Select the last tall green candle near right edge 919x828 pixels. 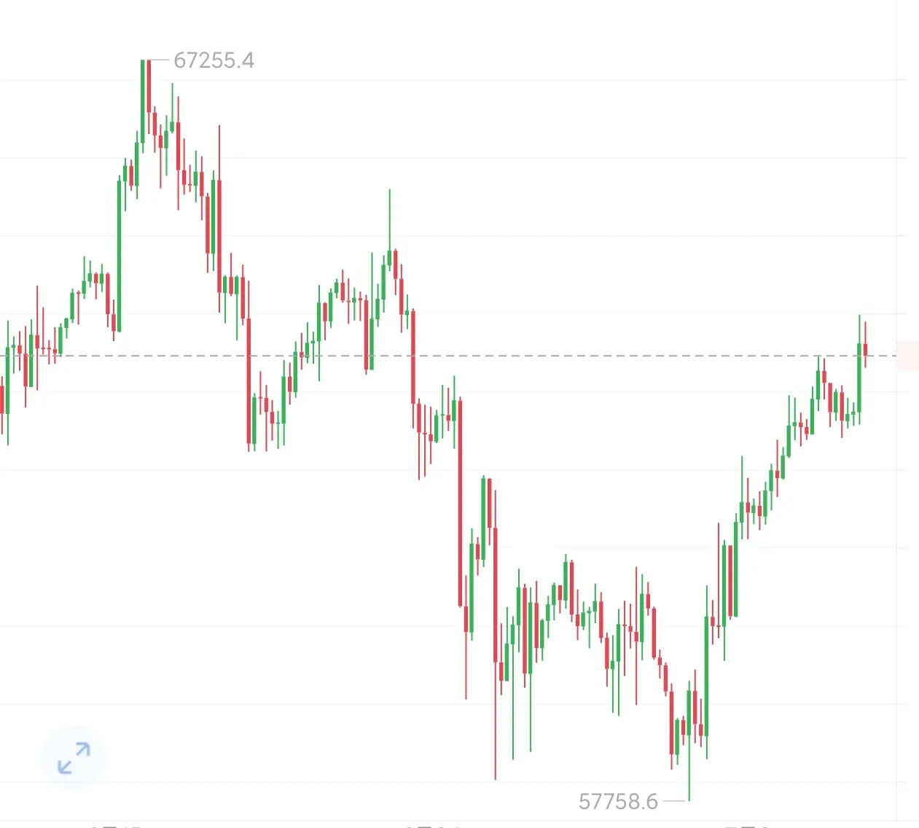click(859, 370)
